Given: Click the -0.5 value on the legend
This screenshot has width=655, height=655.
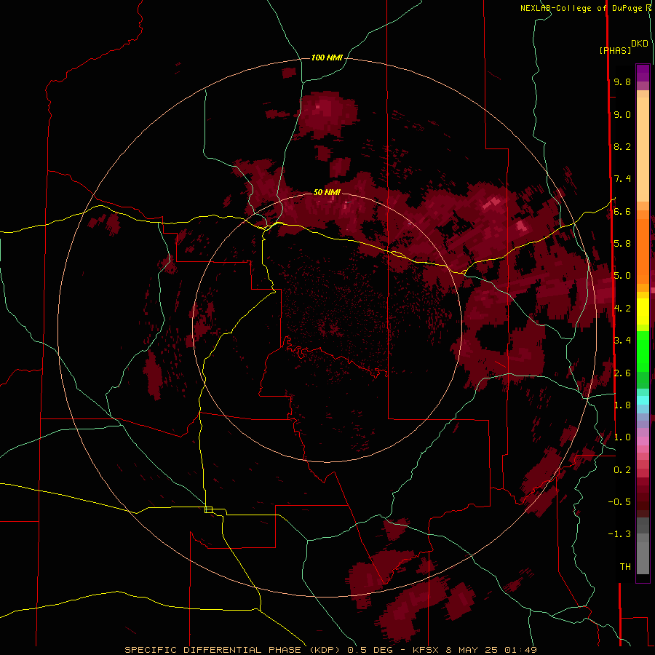Looking at the screenshot, I should (x=619, y=502).
